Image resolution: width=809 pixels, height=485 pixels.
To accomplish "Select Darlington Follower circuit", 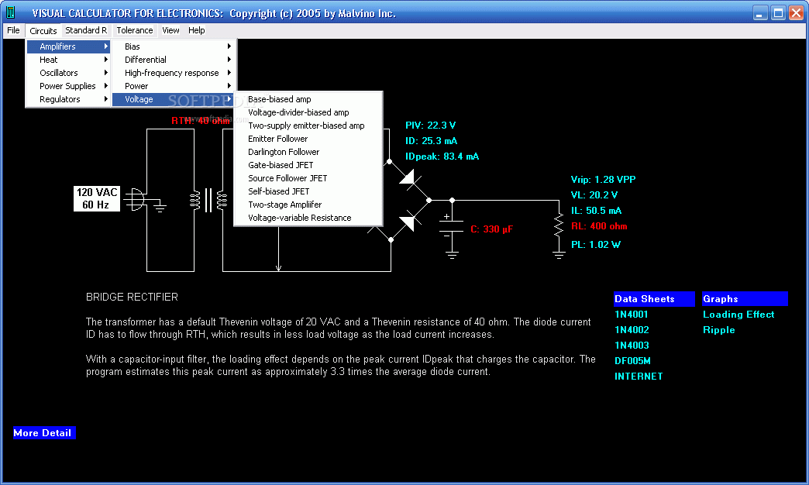I will 308,152.
